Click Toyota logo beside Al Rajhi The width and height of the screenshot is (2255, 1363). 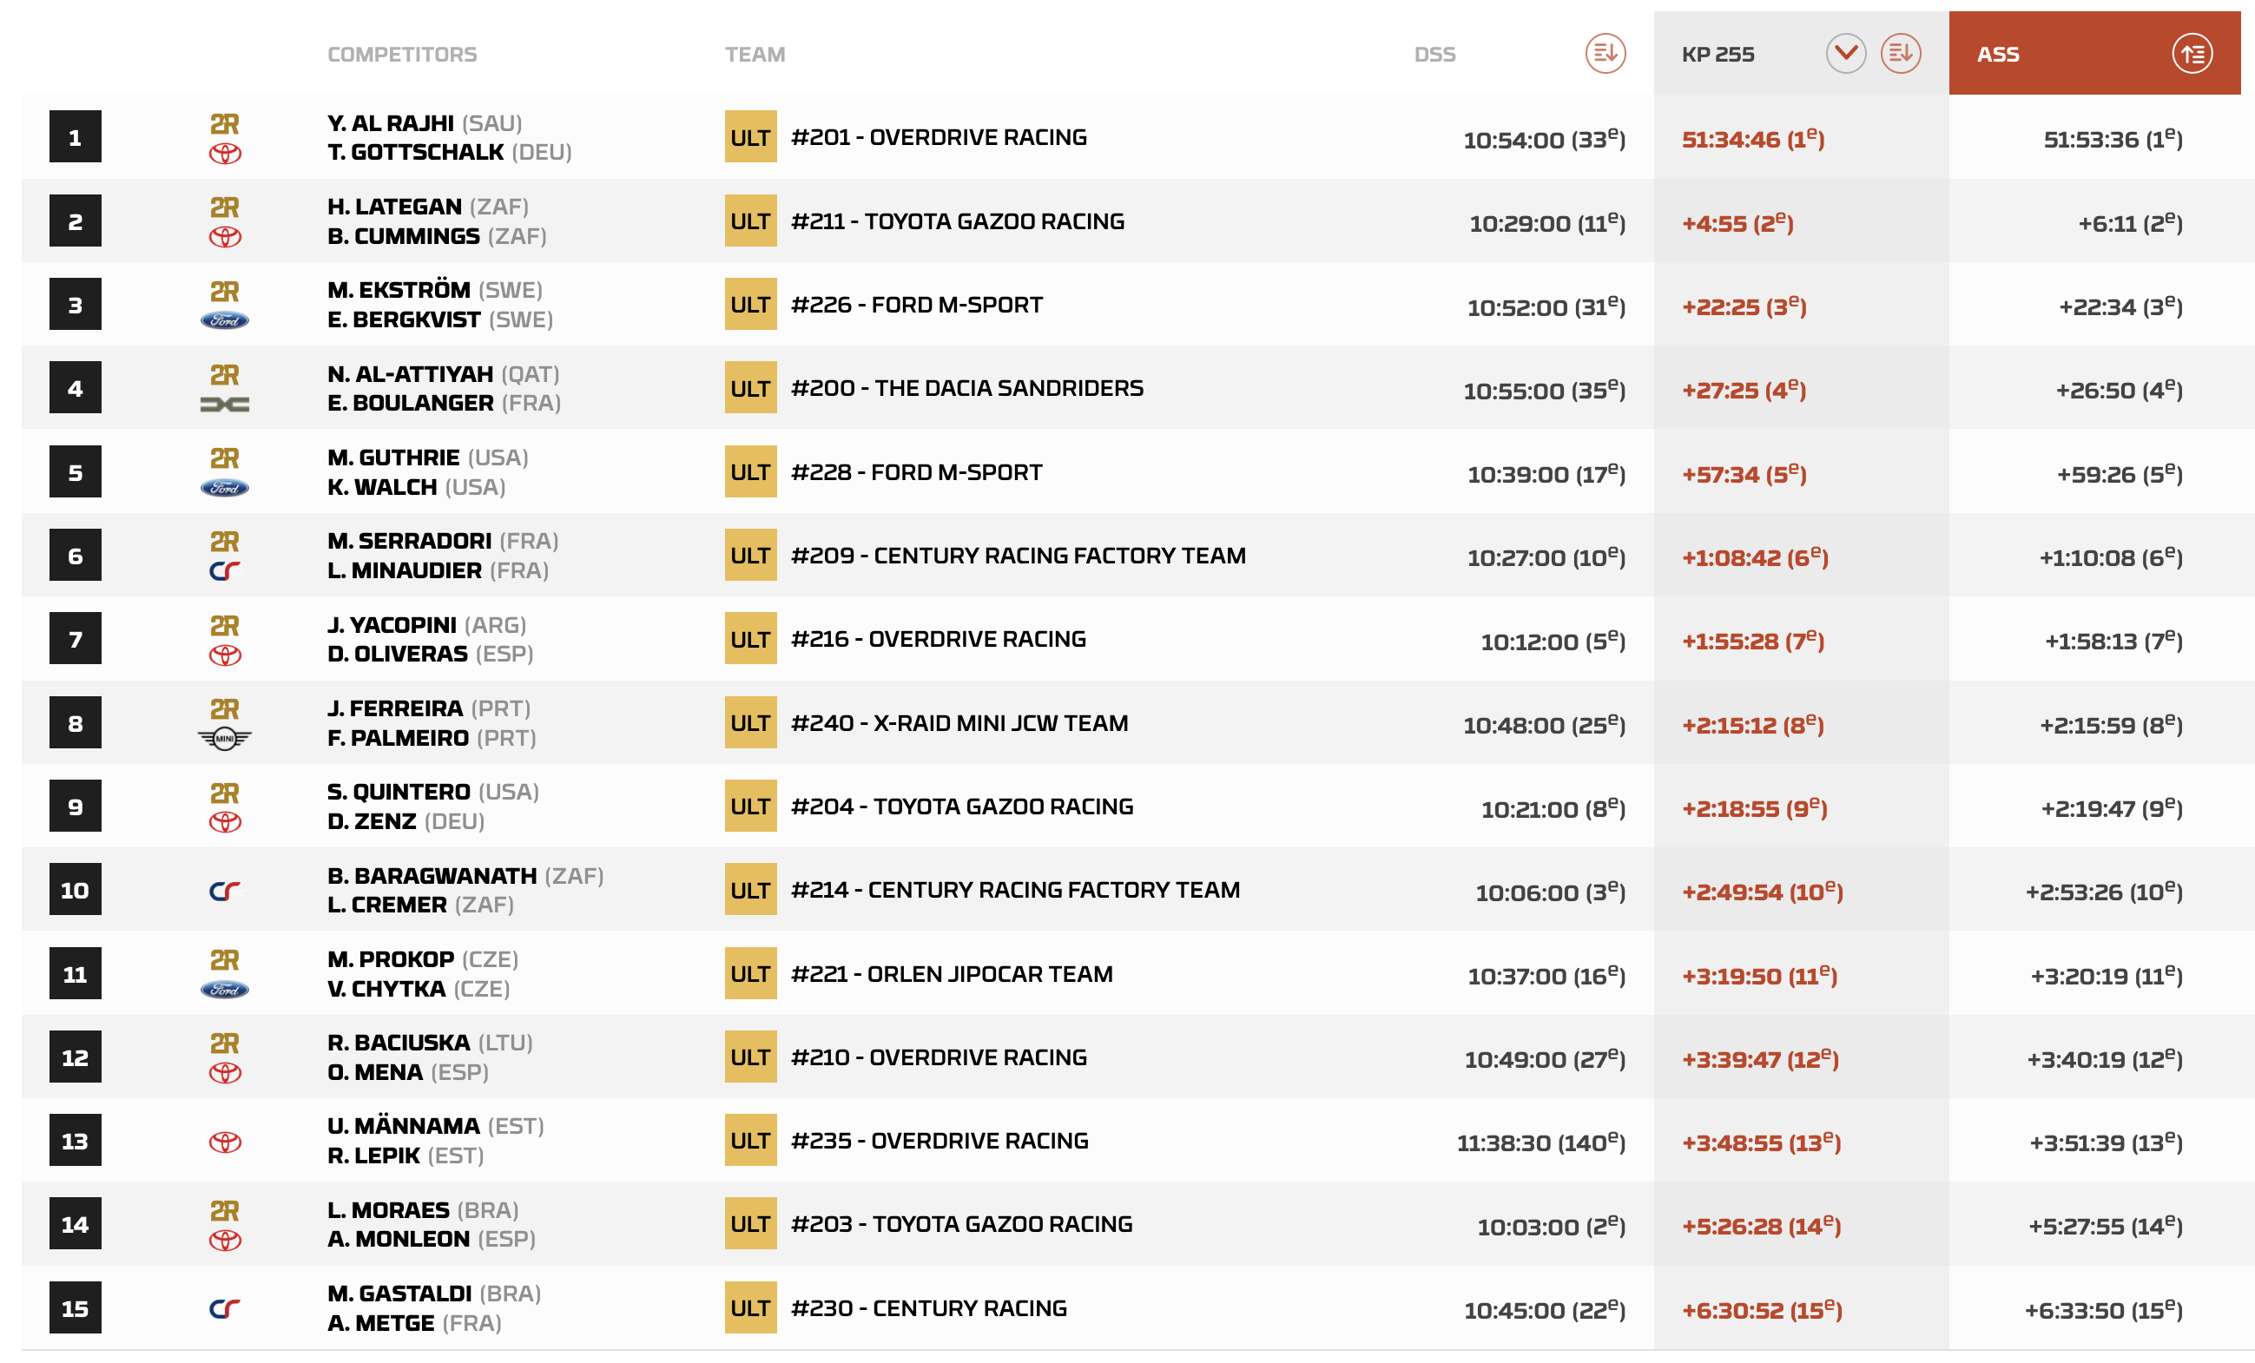(225, 154)
